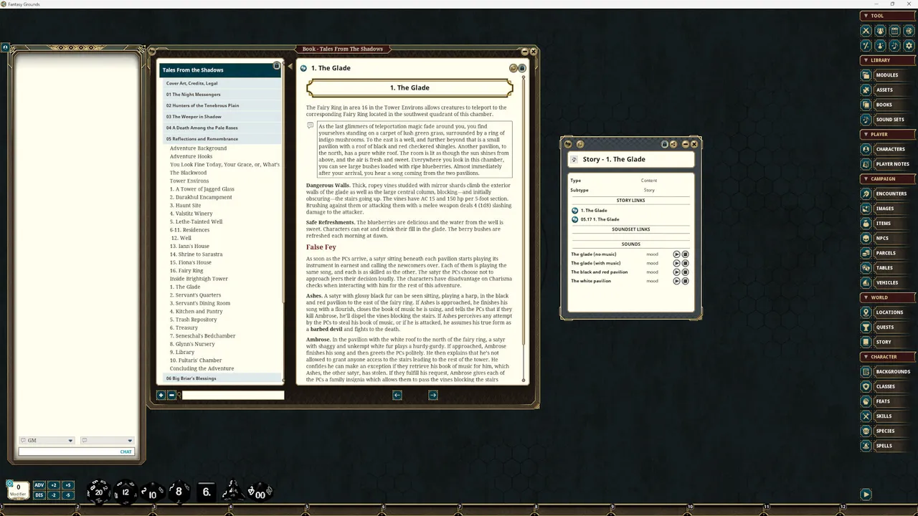Select the d12 die
This screenshot has height=516, width=918.
click(126, 491)
